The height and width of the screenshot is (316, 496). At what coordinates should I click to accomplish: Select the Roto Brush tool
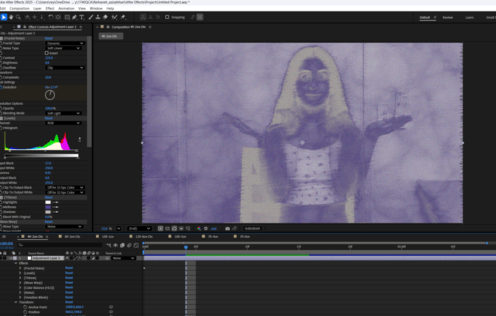tap(114, 17)
